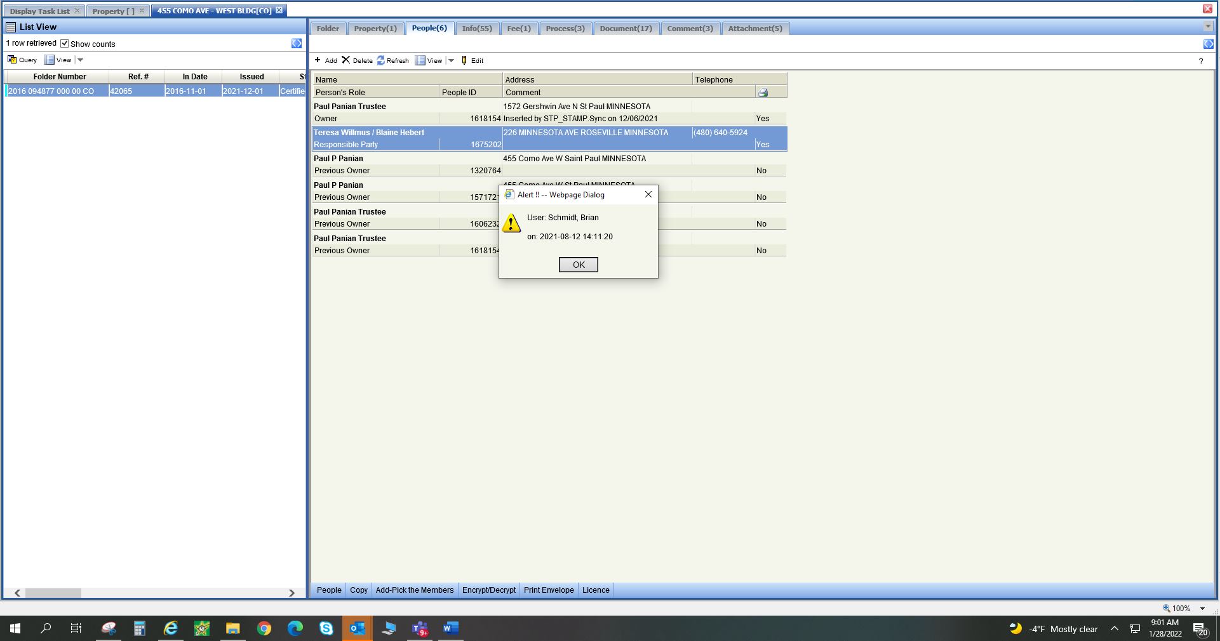Toggle the Show counts checkbox

pos(64,44)
